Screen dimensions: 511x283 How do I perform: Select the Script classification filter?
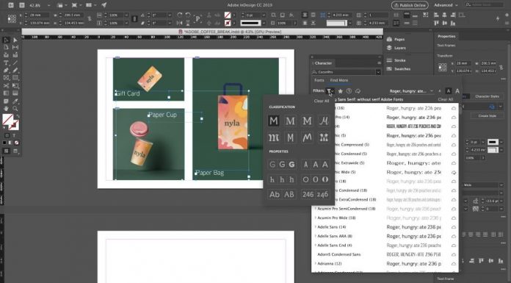pyautogui.click(x=323, y=121)
